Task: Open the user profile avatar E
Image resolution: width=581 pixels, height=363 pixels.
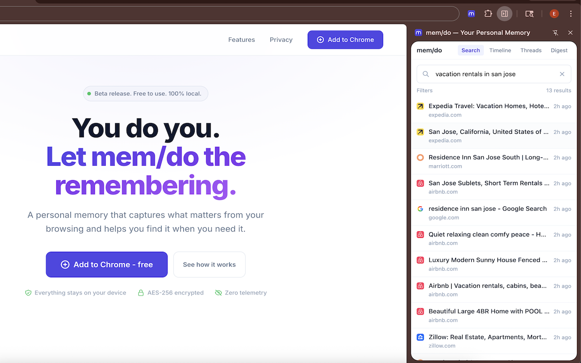Action: (554, 14)
